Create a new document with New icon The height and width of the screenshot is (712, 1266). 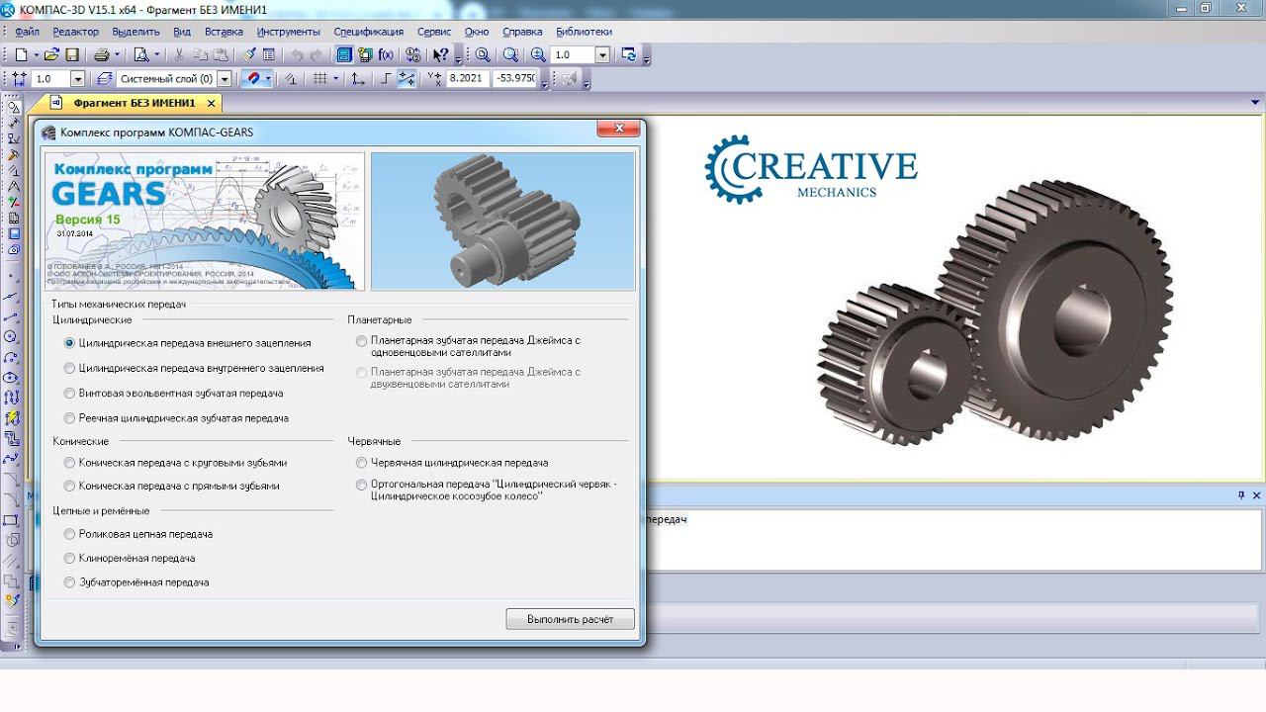[x=20, y=55]
